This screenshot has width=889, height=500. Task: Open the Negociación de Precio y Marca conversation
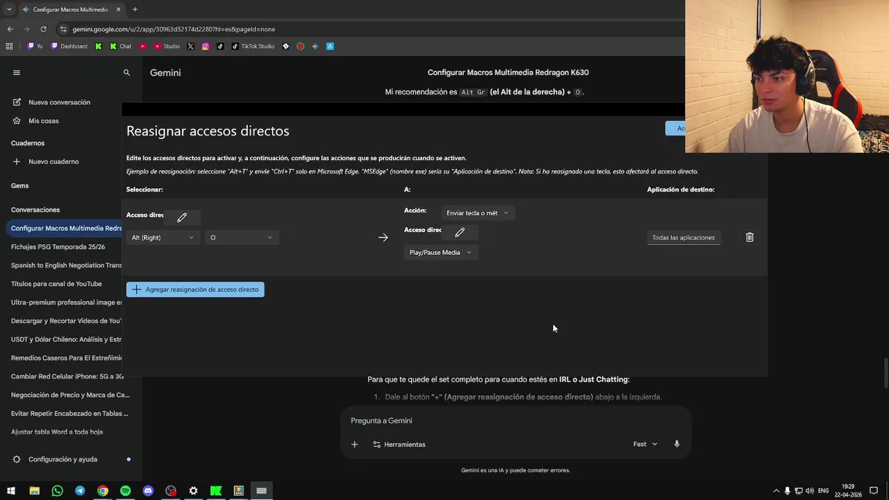(69, 395)
